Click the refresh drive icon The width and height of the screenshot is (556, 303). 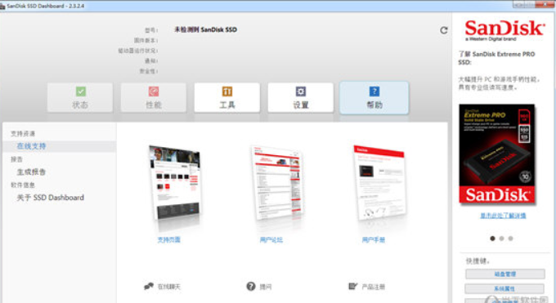pos(444,30)
